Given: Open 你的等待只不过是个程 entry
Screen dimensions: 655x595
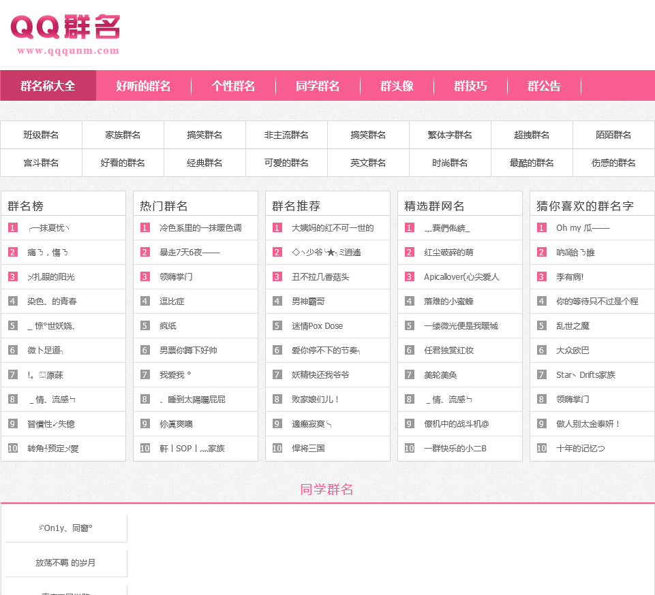Looking at the screenshot, I should click(x=597, y=302).
